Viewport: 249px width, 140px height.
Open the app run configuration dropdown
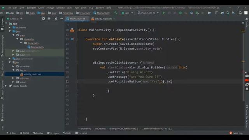click(x=127, y=13)
